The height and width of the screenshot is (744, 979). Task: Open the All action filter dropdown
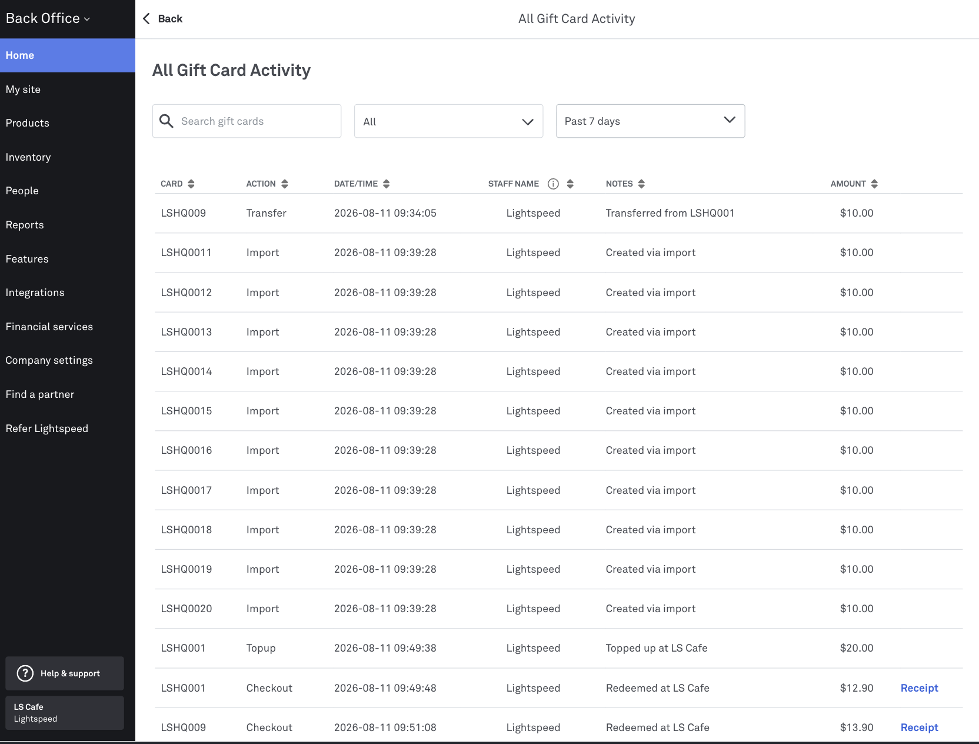448,121
